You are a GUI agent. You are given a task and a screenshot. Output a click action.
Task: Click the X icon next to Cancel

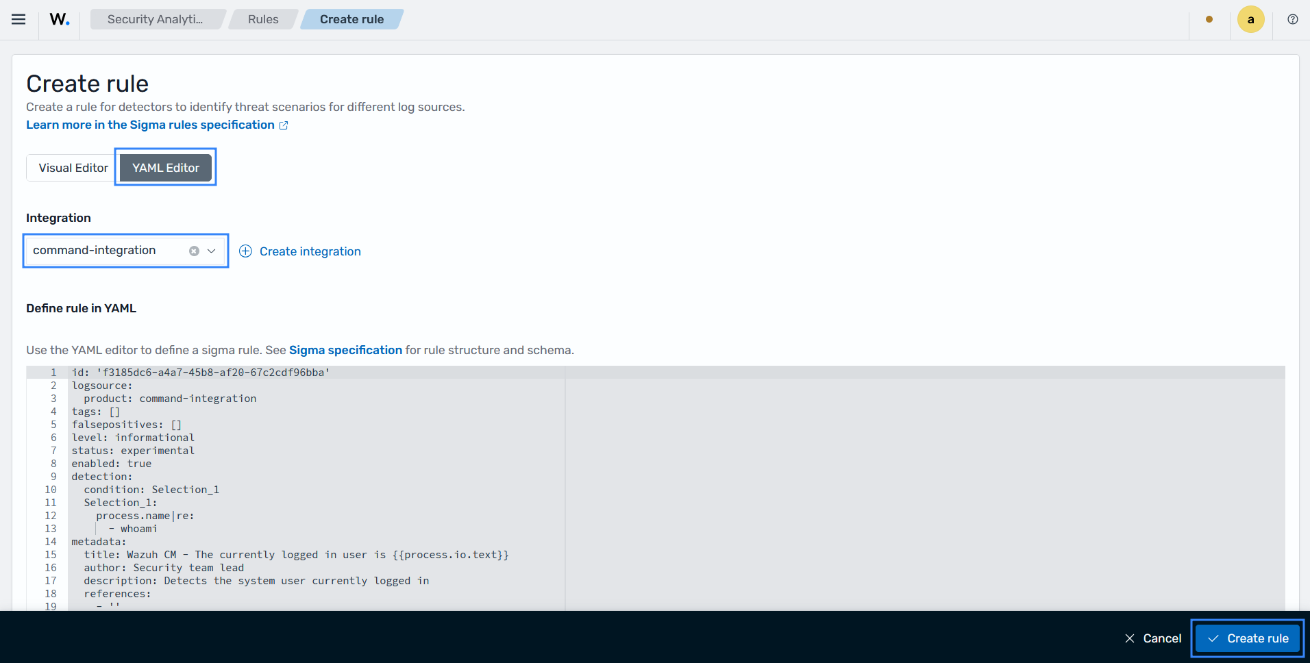(x=1130, y=638)
